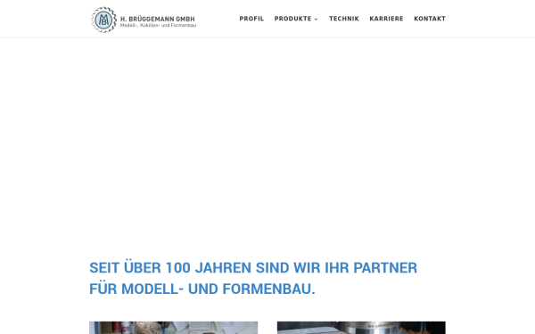Expand the Produkte dropdown chevron
The height and width of the screenshot is (334, 535).
point(316,19)
